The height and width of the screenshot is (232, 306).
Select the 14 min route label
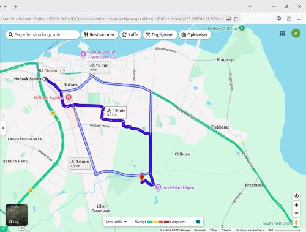point(80,163)
